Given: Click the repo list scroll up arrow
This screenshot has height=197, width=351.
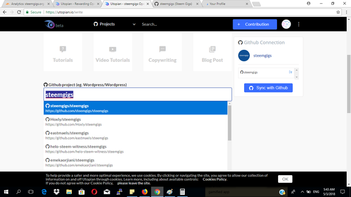Looking at the screenshot, I should tap(297, 70).
